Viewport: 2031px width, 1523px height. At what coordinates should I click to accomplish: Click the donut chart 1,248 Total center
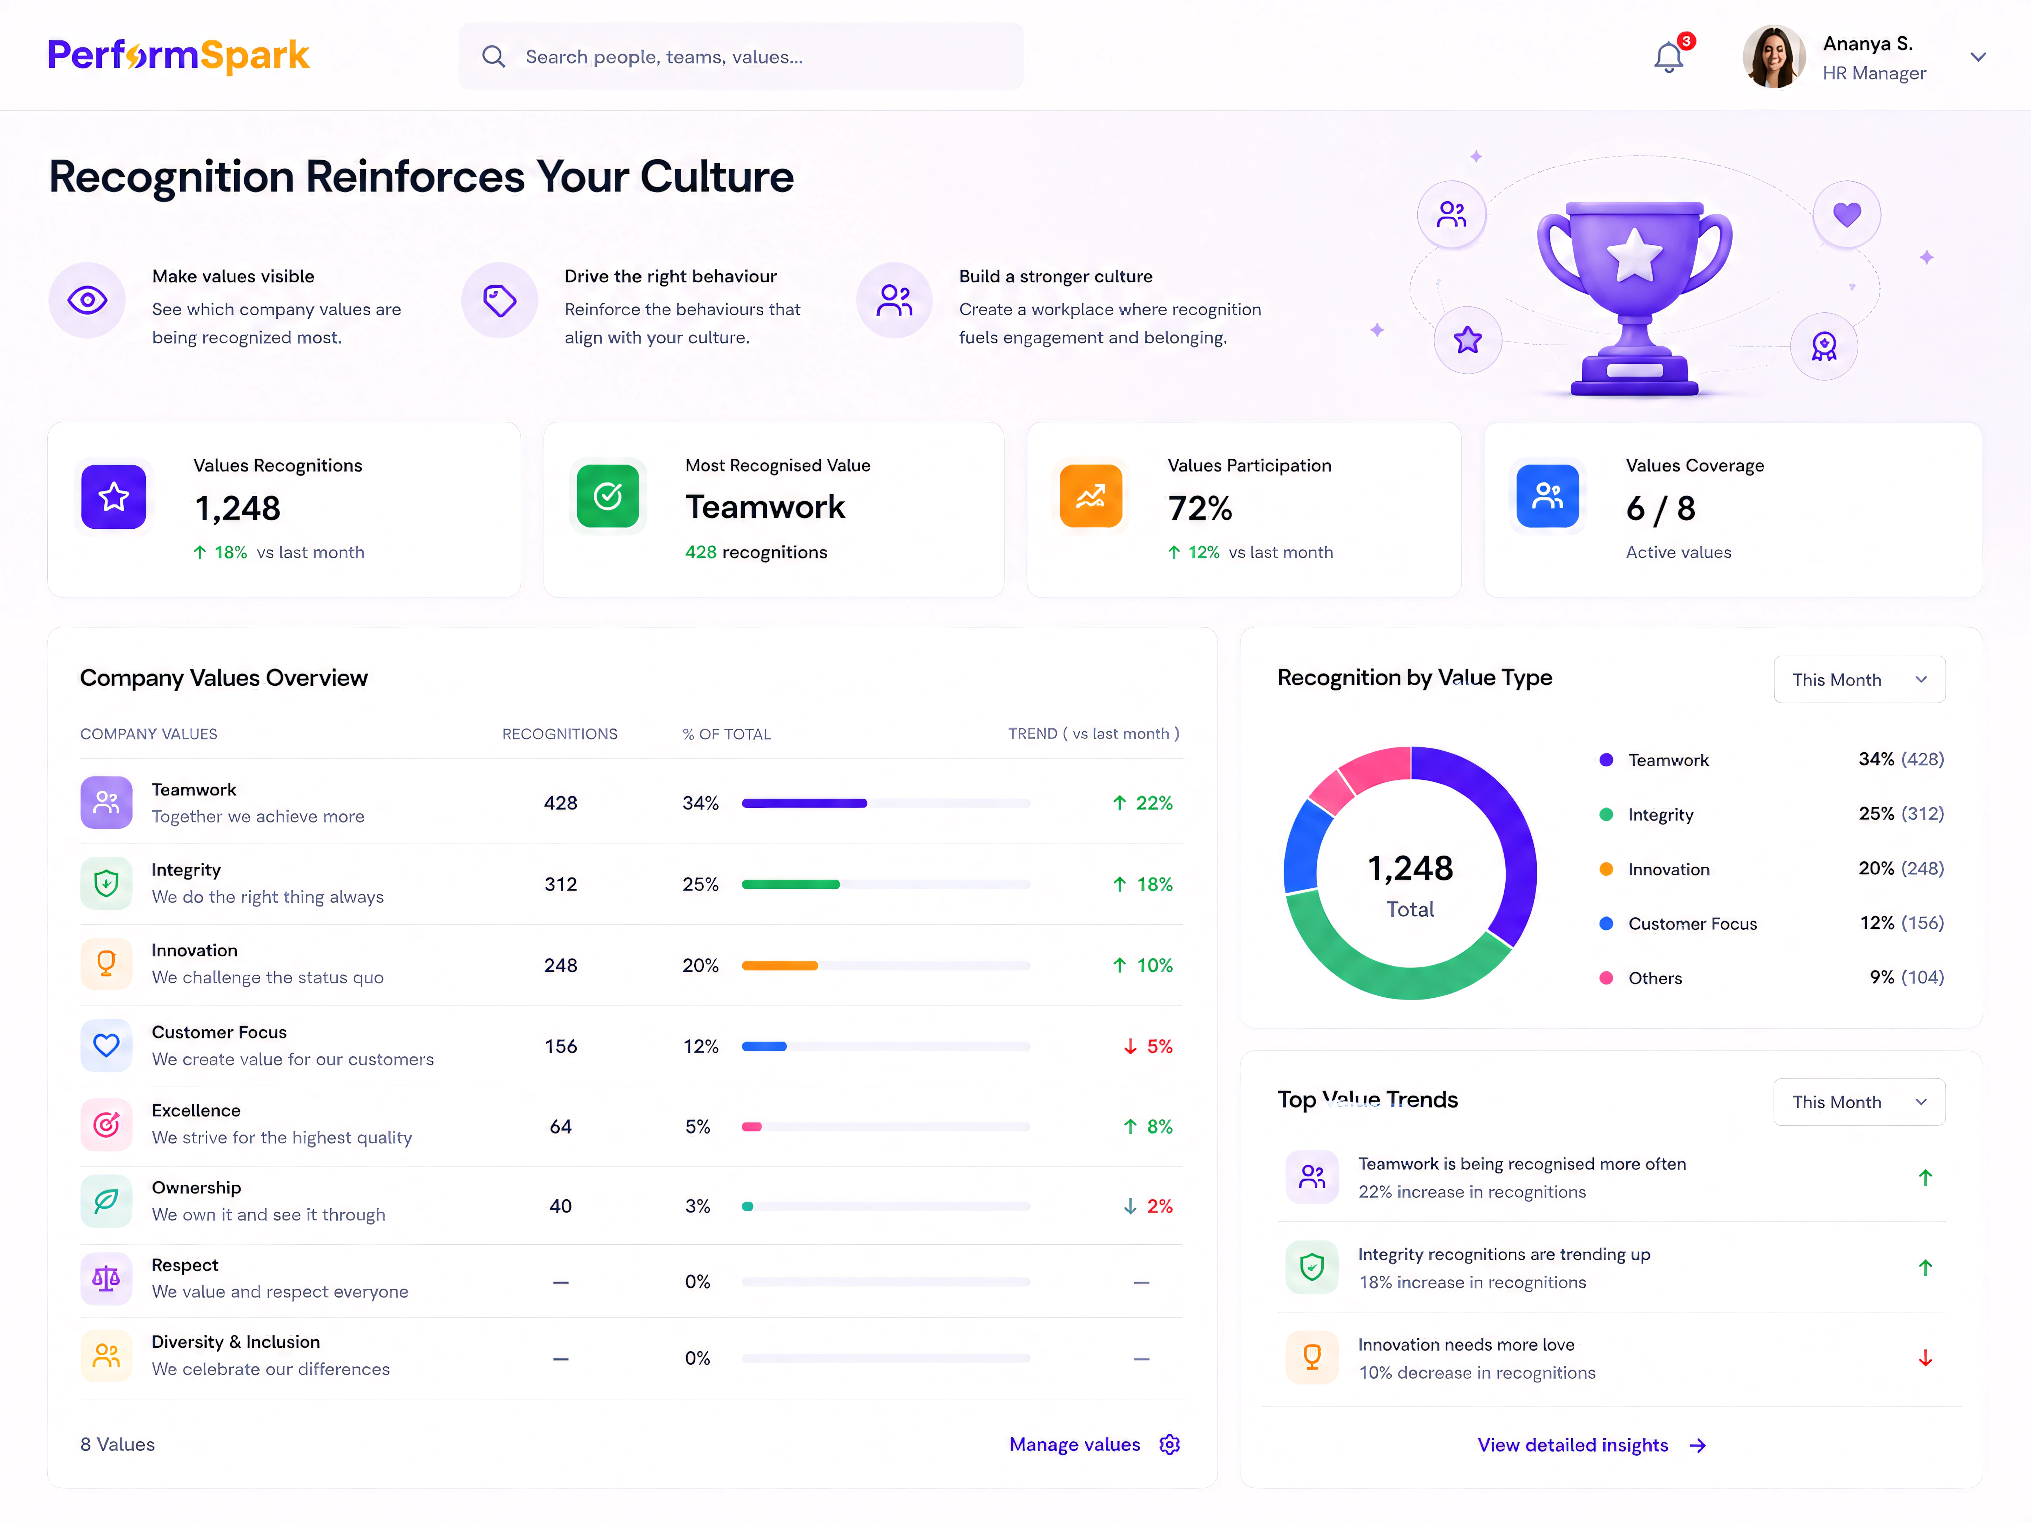click(x=1410, y=885)
